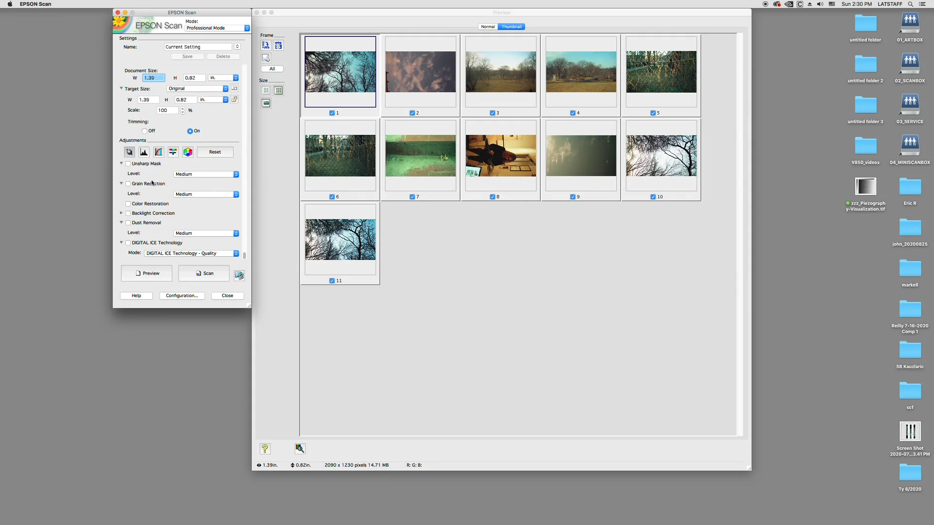This screenshot has width=934, height=525.
Task: Click the rotate frame icon
Action: point(266,45)
